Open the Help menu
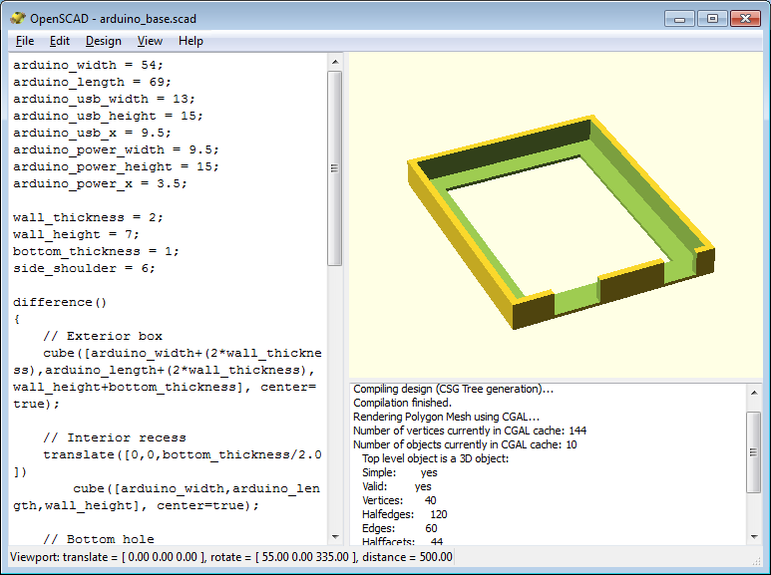The height and width of the screenshot is (575, 771). click(191, 41)
